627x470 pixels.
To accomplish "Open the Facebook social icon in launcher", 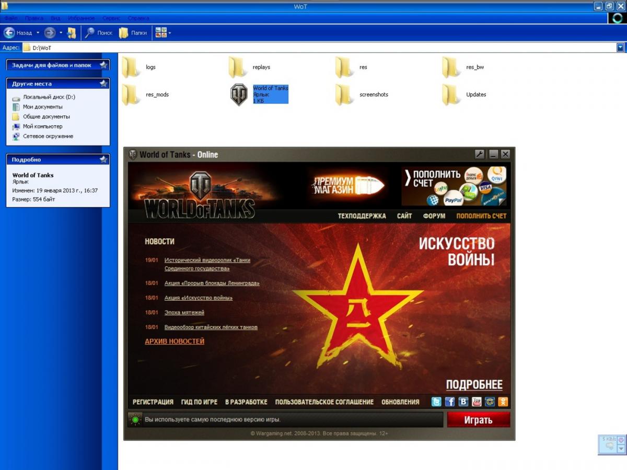I will (450, 402).
